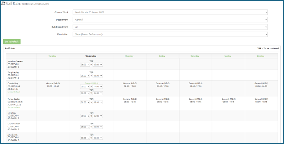Click Set to Default link under Tunde Csabai

tap(14, 108)
